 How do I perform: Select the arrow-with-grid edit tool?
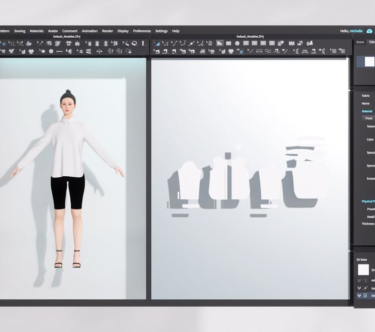pos(333,51)
